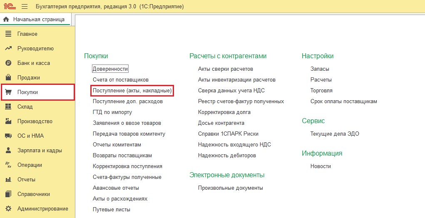Open Счета-фактуры полученные
This screenshot has width=425, height=218.
click(127, 177)
